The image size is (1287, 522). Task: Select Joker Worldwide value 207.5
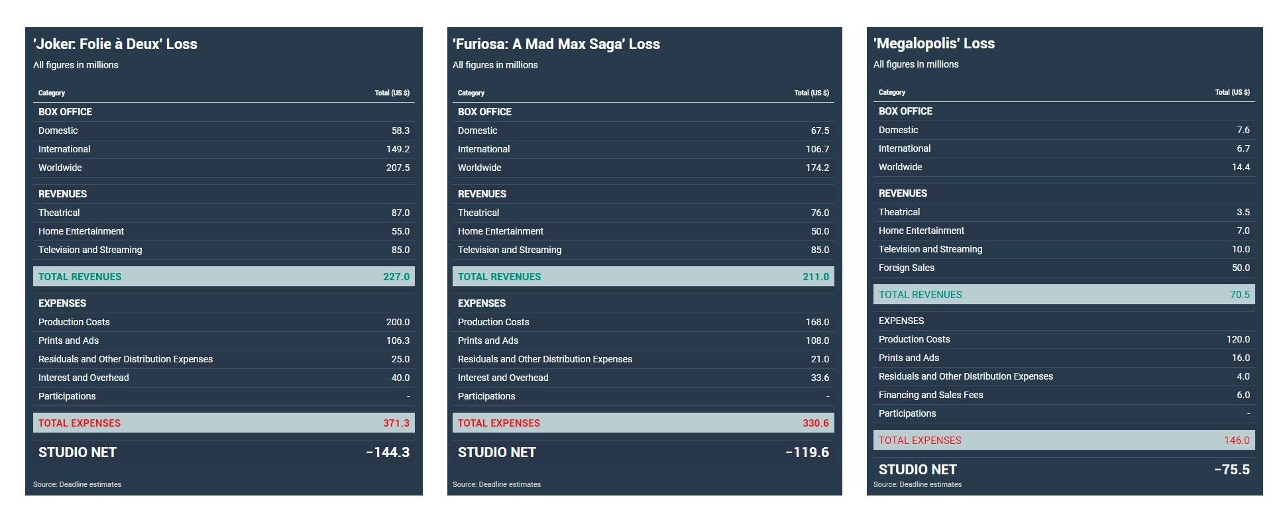(x=398, y=168)
